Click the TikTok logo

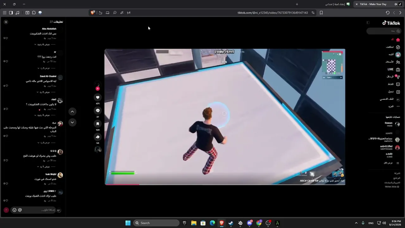[391, 23]
